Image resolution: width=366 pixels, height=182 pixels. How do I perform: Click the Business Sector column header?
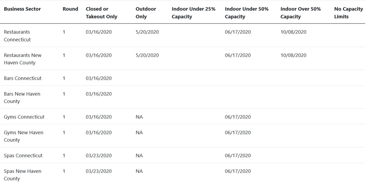22,9
